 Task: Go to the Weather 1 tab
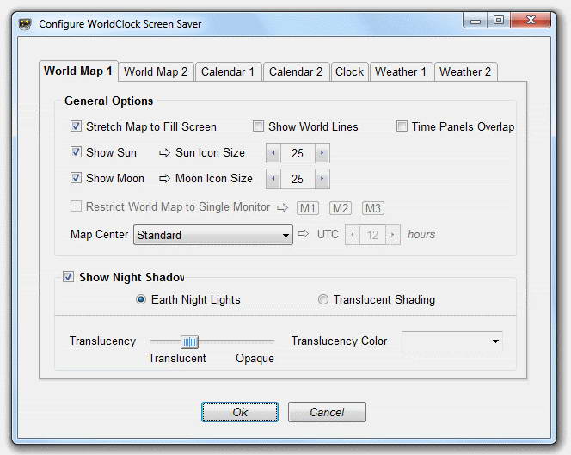pyautogui.click(x=401, y=71)
